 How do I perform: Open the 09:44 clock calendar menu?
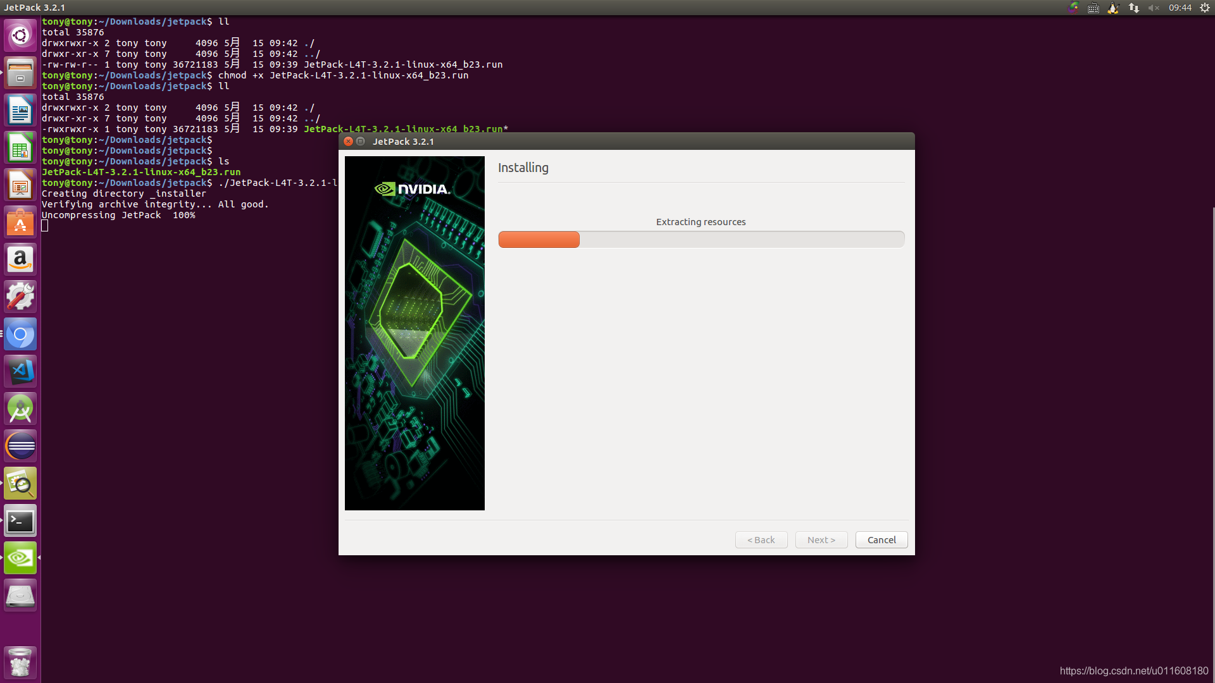point(1180,8)
